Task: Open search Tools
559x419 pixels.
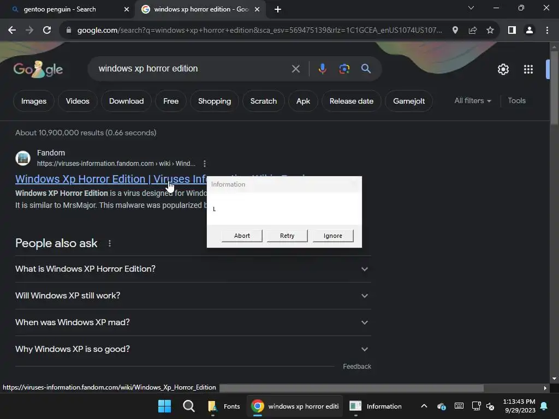Action: [x=516, y=101]
